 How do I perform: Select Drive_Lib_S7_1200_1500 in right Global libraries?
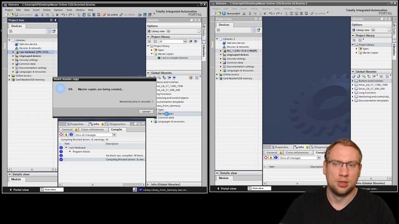click(x=373, y=85)
